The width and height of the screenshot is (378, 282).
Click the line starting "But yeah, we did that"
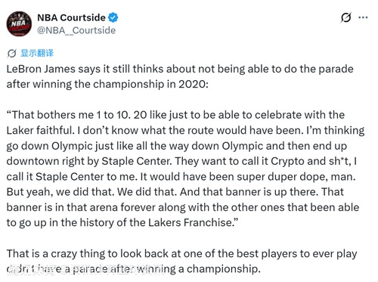click(175, 192)
